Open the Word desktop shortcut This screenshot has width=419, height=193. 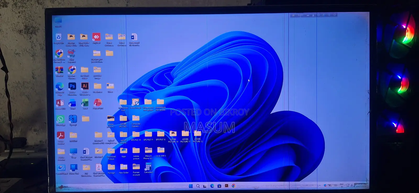pos(73,104)
